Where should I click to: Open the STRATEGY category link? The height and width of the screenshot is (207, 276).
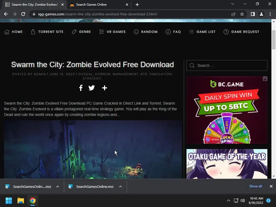click(x=92, y=78)
